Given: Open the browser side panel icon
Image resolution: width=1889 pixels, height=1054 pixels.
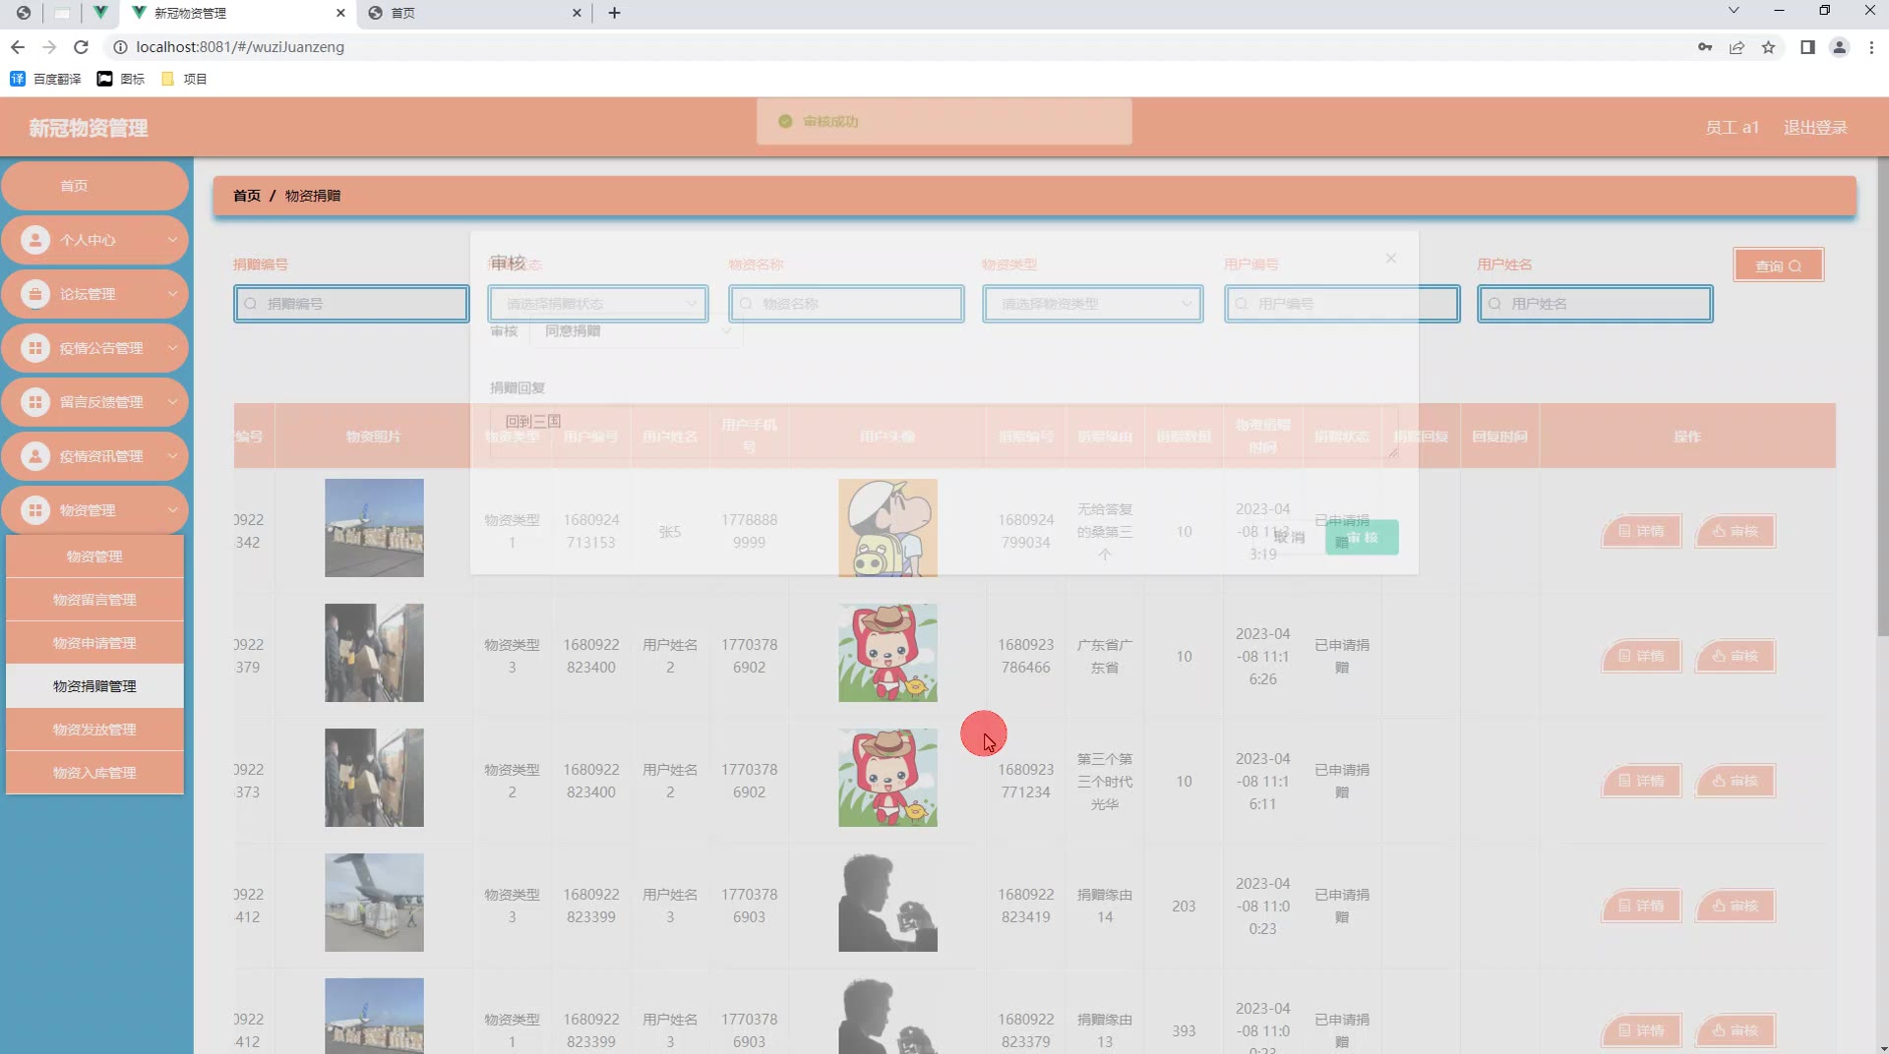Looking at the screenshot, I should point(1807,47).
